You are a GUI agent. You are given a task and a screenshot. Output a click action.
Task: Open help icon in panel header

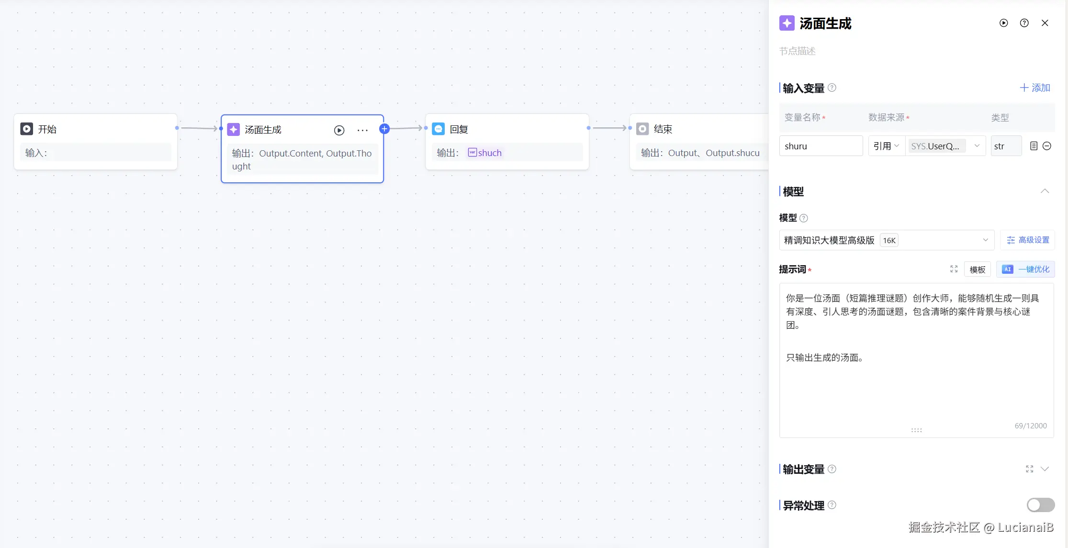1024,23
